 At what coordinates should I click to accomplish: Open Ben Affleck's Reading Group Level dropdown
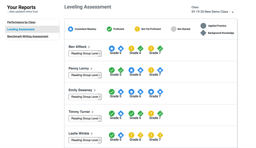(85, 54)
